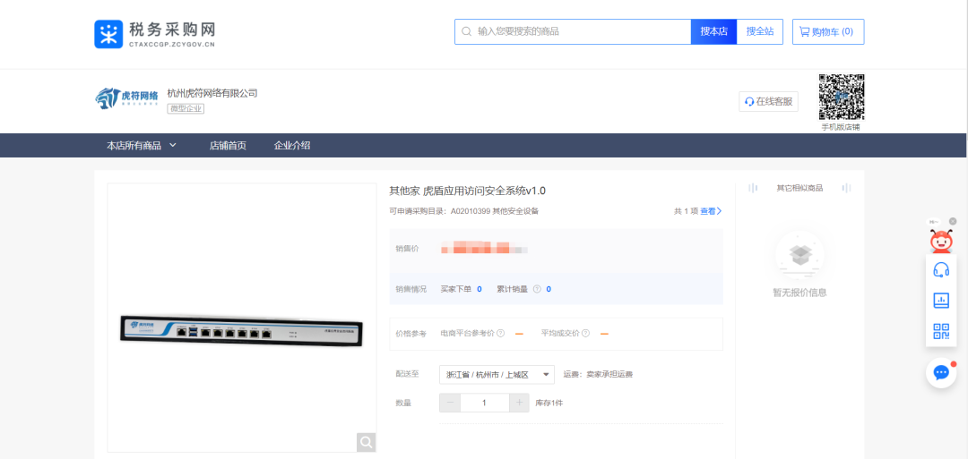This screenshot has width=968, height=459.
Task: Close the mascot assistant with the X
Action: (953, 221)
